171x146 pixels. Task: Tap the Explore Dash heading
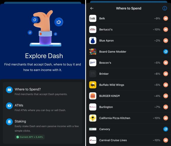pos(44,56)
